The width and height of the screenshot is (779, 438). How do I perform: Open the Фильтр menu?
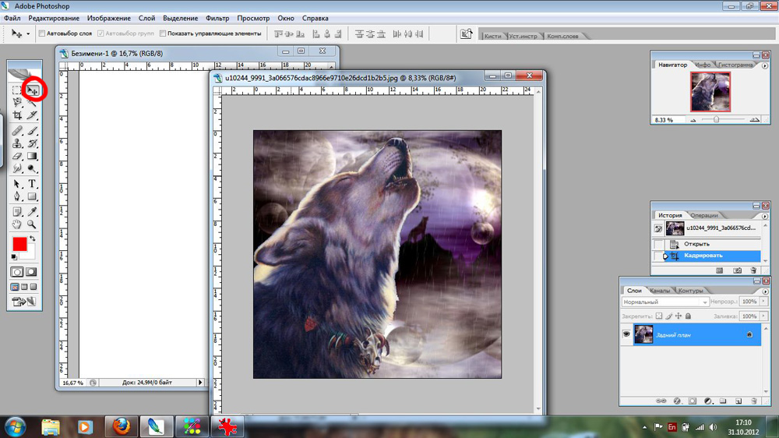pyautogui.click(x=217, y=18)
